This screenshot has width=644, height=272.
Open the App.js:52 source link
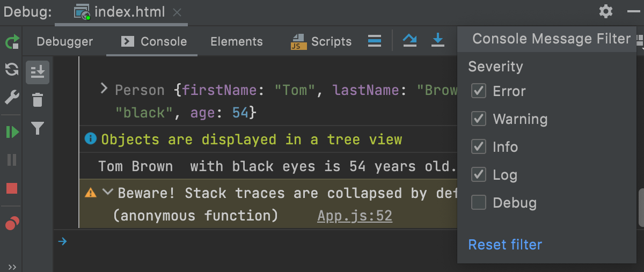point(354,216)
